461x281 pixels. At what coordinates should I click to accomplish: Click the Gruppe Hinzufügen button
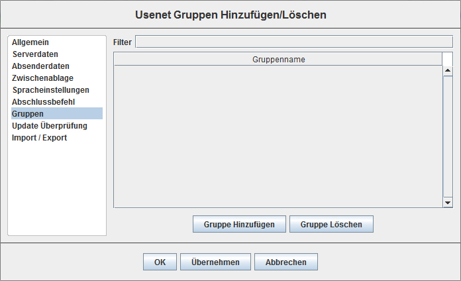(239, 225)
